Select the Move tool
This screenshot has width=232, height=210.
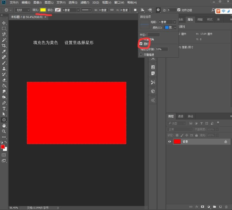tap(4, 23)
